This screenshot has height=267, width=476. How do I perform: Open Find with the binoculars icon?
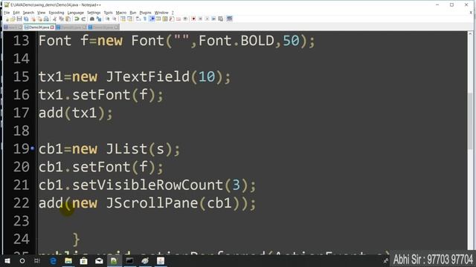click(x=92, y=19)
